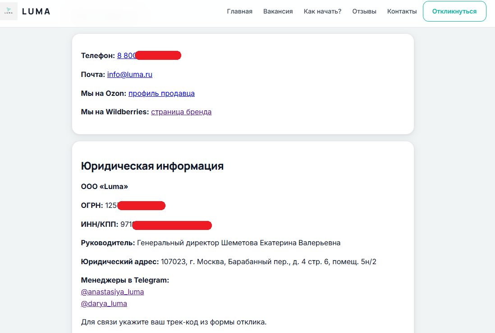
Task: Click the Генеральный директор Шеметова Екатерина Валерьевна text
Action: (238, 243)
